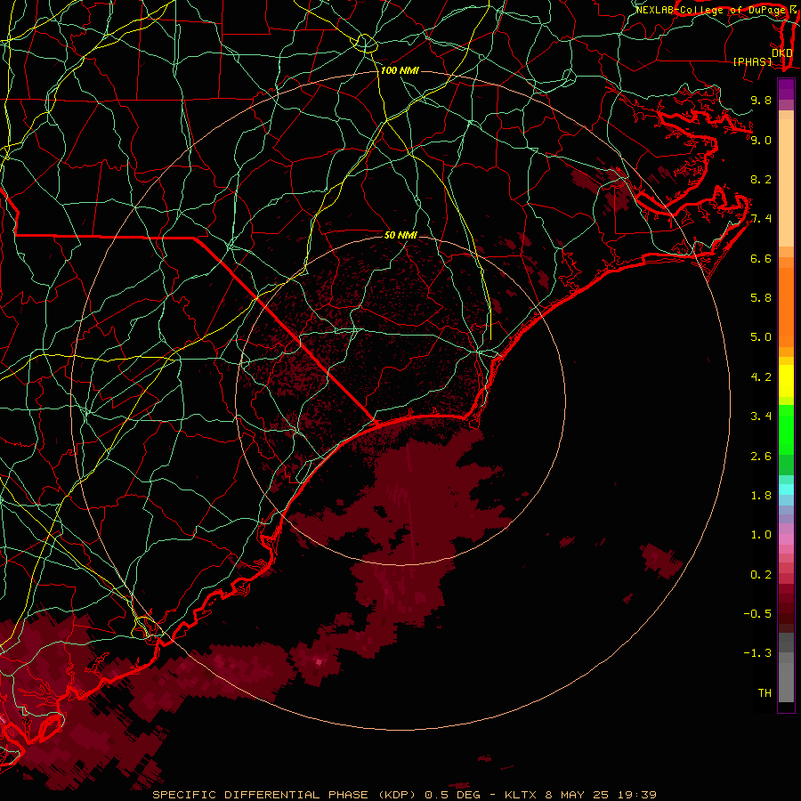Click the 2.6 scale value label
This screenshot has height=801, width=801.
tap(761, 457)
